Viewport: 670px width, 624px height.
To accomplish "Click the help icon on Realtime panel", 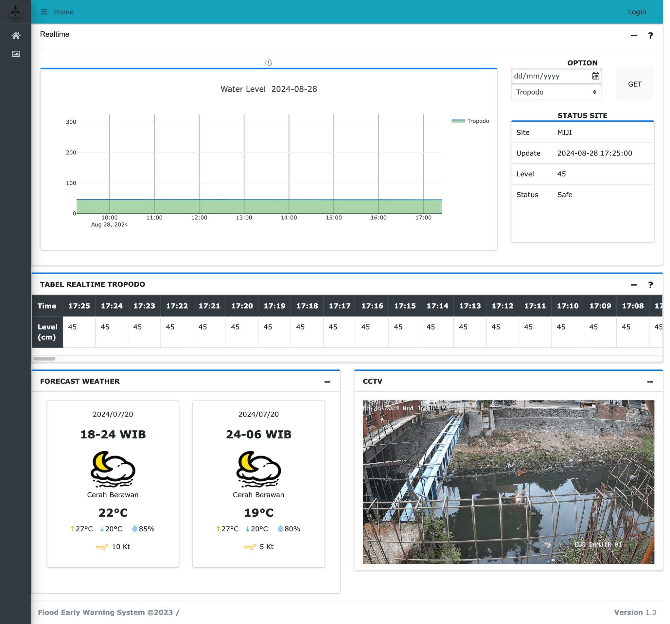I will (650, 35).
